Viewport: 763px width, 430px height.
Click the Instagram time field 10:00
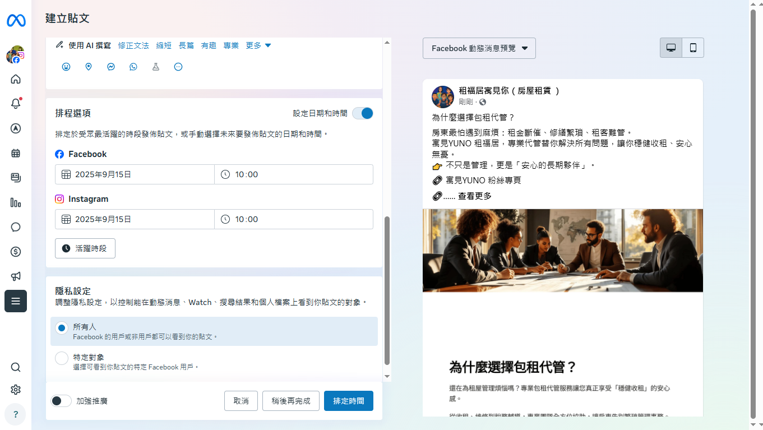pos(294,219)
